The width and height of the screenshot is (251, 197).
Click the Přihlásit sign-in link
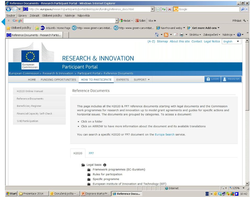tap(237, 21)
